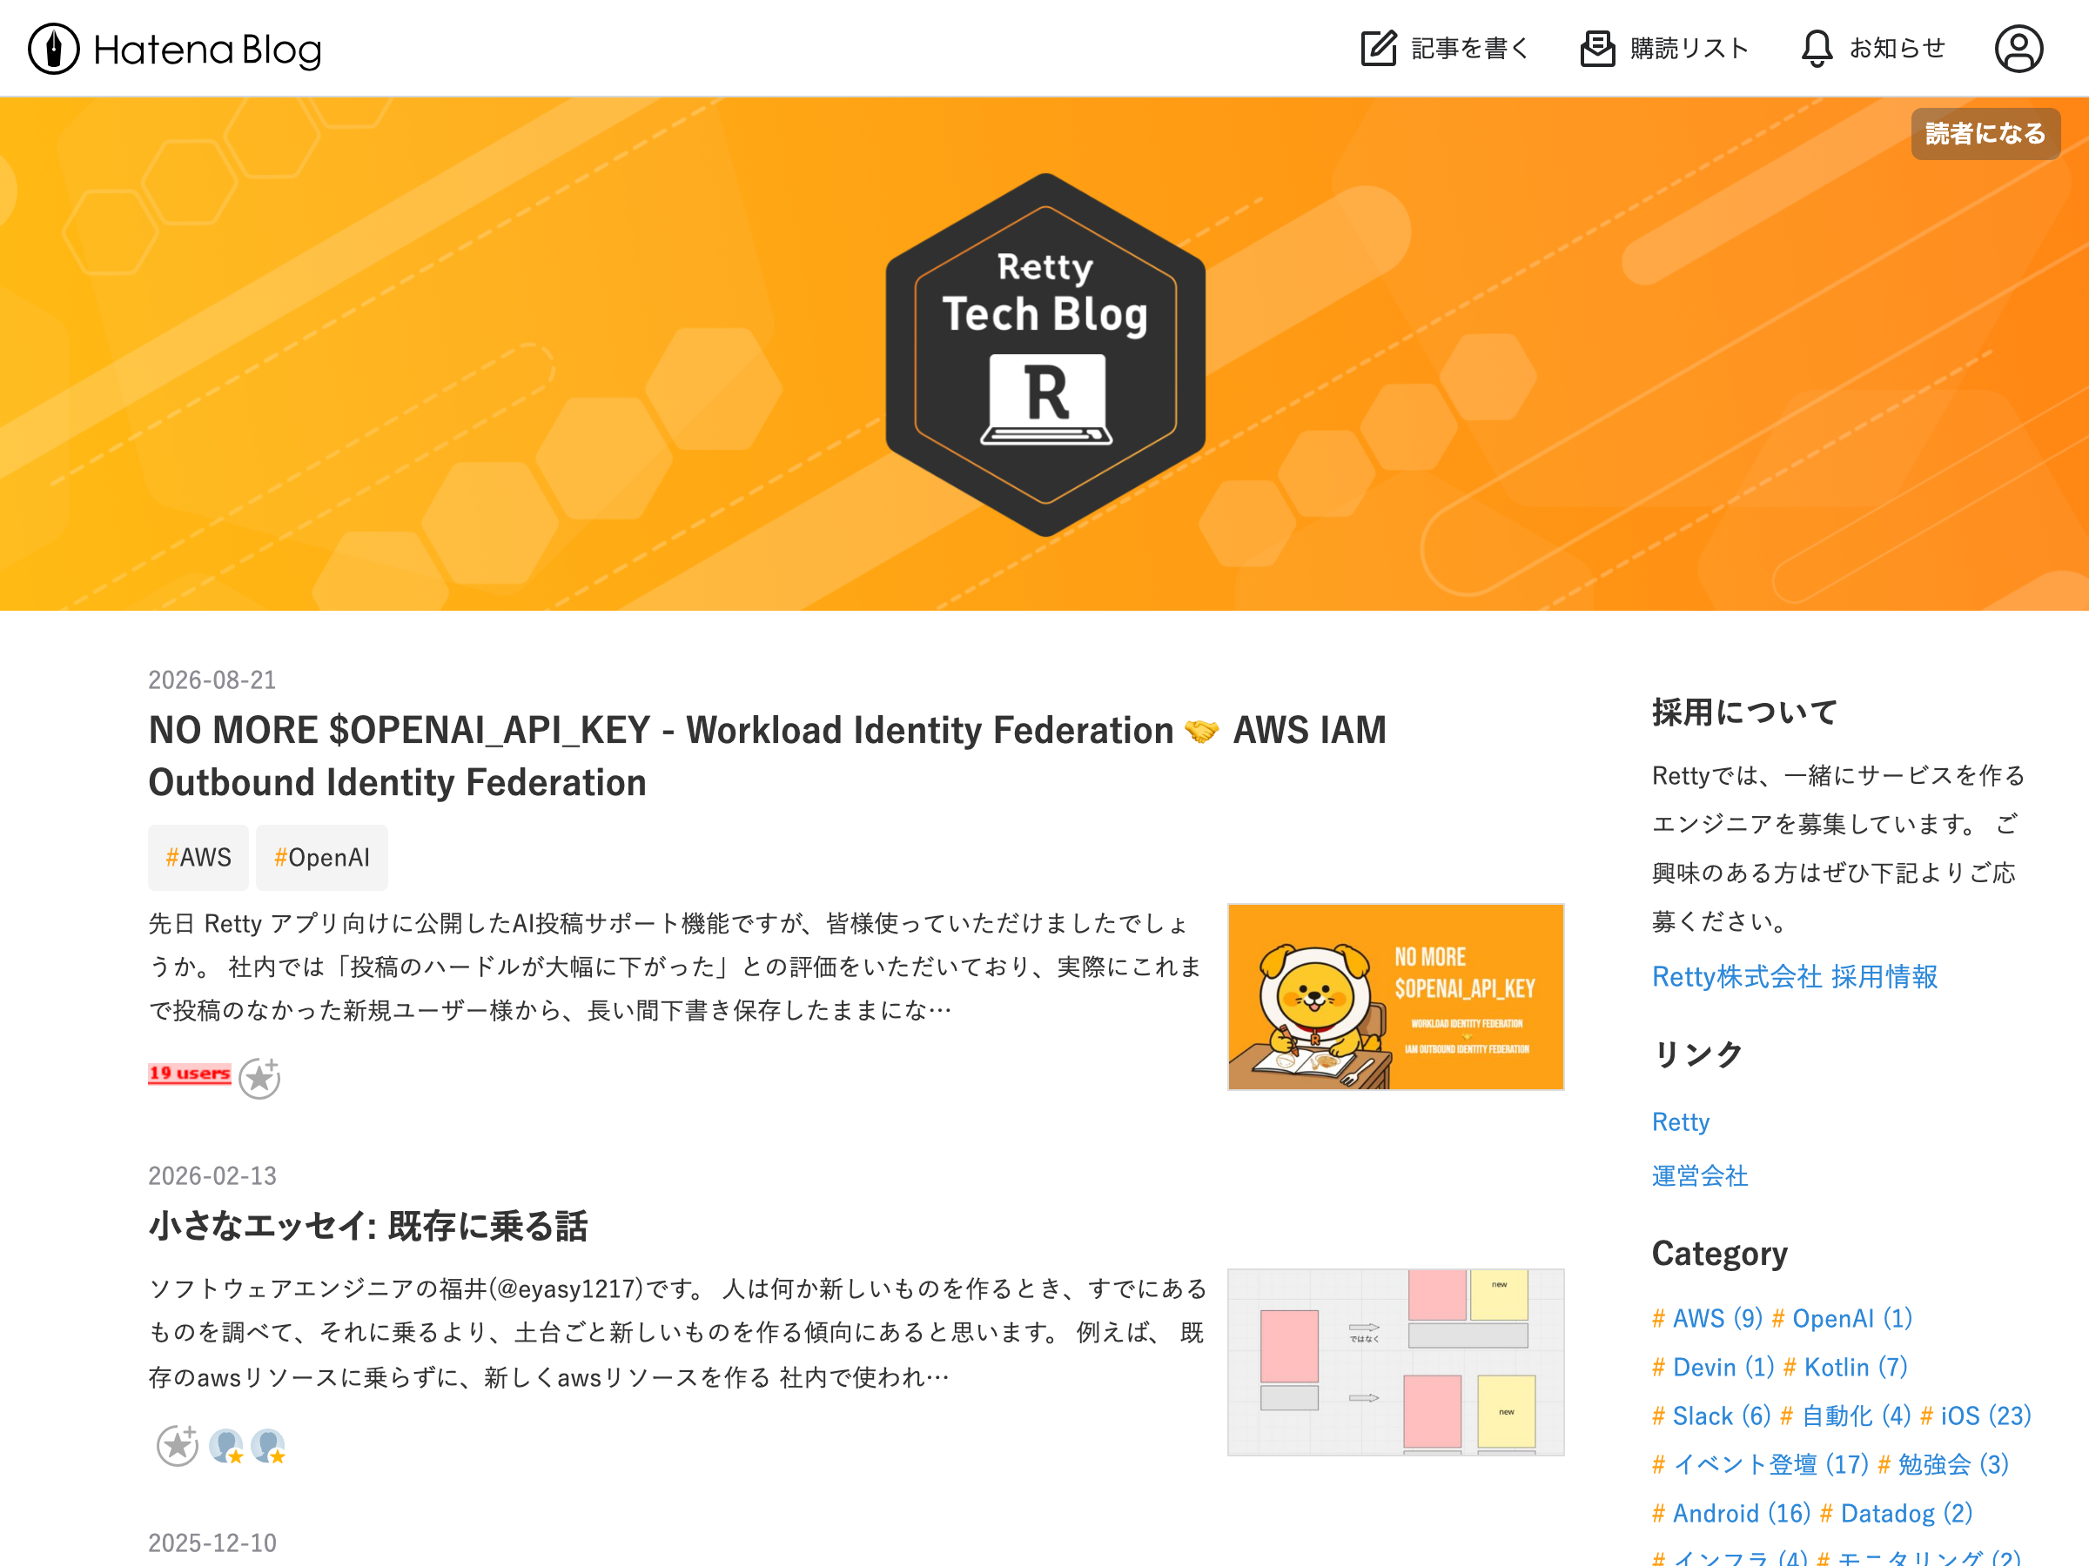Add a star to the 小さなエッセイ article
The height and width of the screenshot is (1566, 2089).
point(178,1445)
